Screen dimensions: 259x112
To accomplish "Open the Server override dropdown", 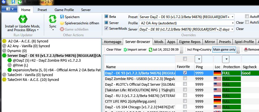I will (232, 29).
